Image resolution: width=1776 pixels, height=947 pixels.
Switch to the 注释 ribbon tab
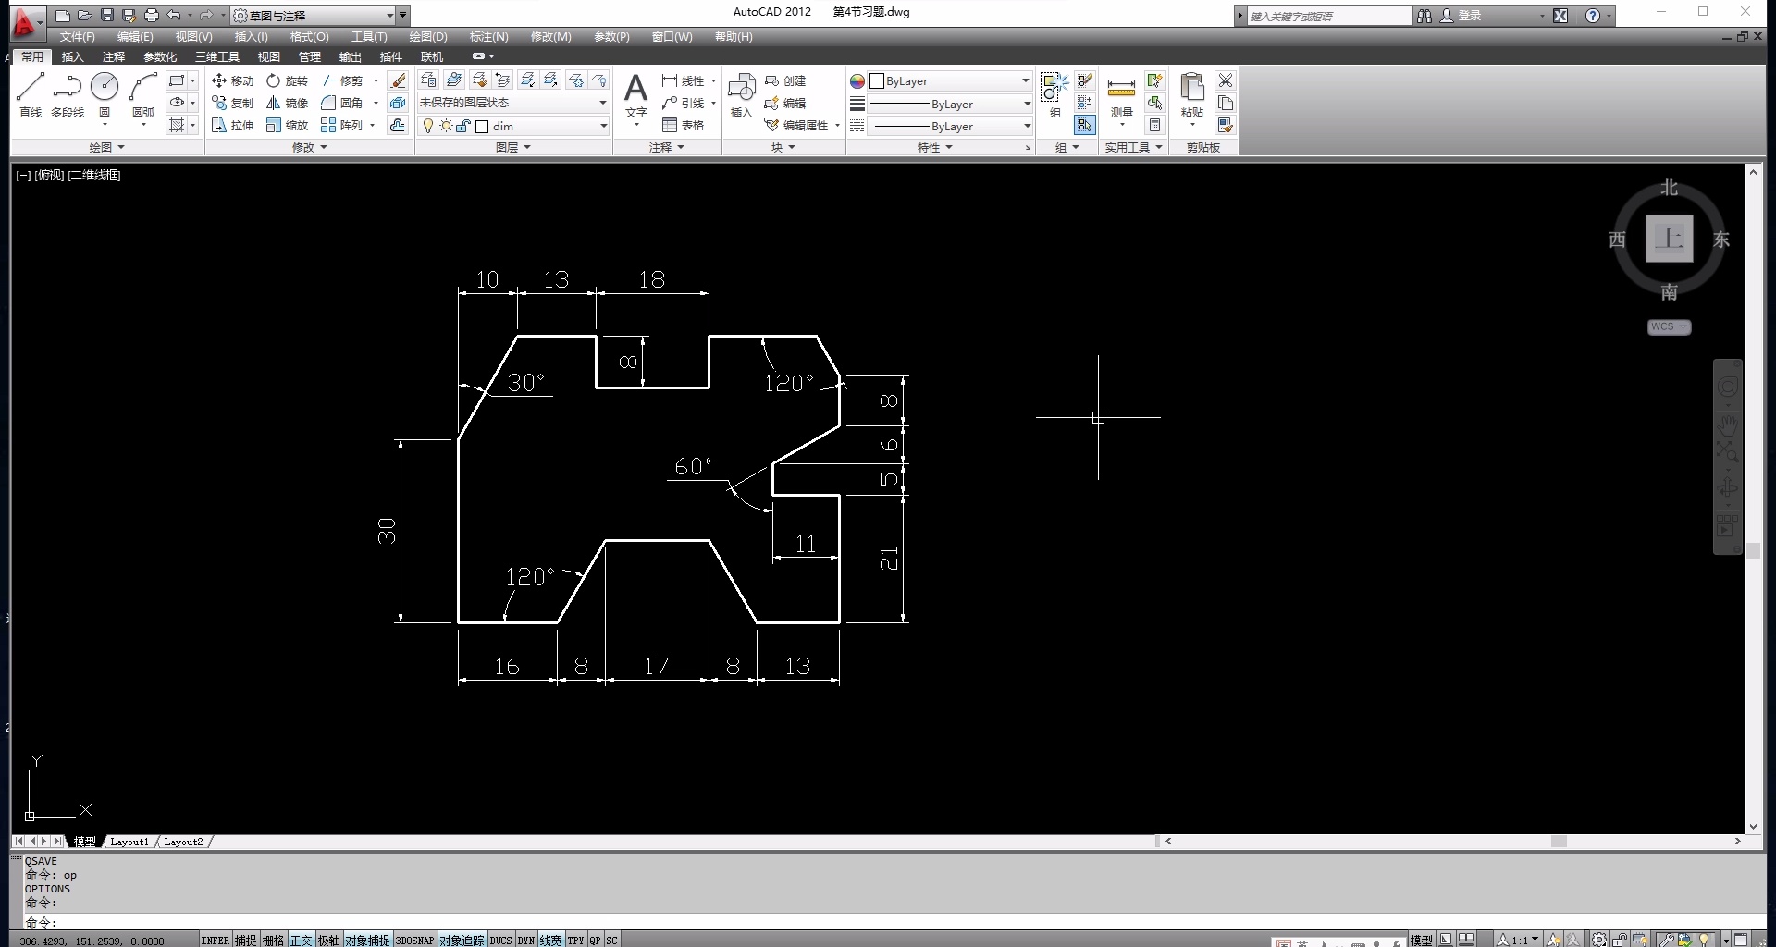tap(113, 56)
